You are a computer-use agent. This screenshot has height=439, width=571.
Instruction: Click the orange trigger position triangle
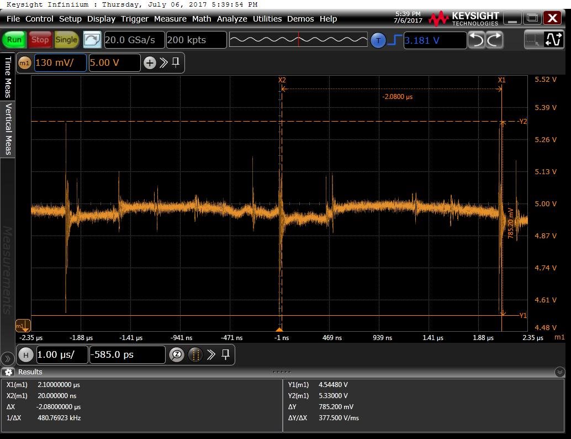click(279, 329)
